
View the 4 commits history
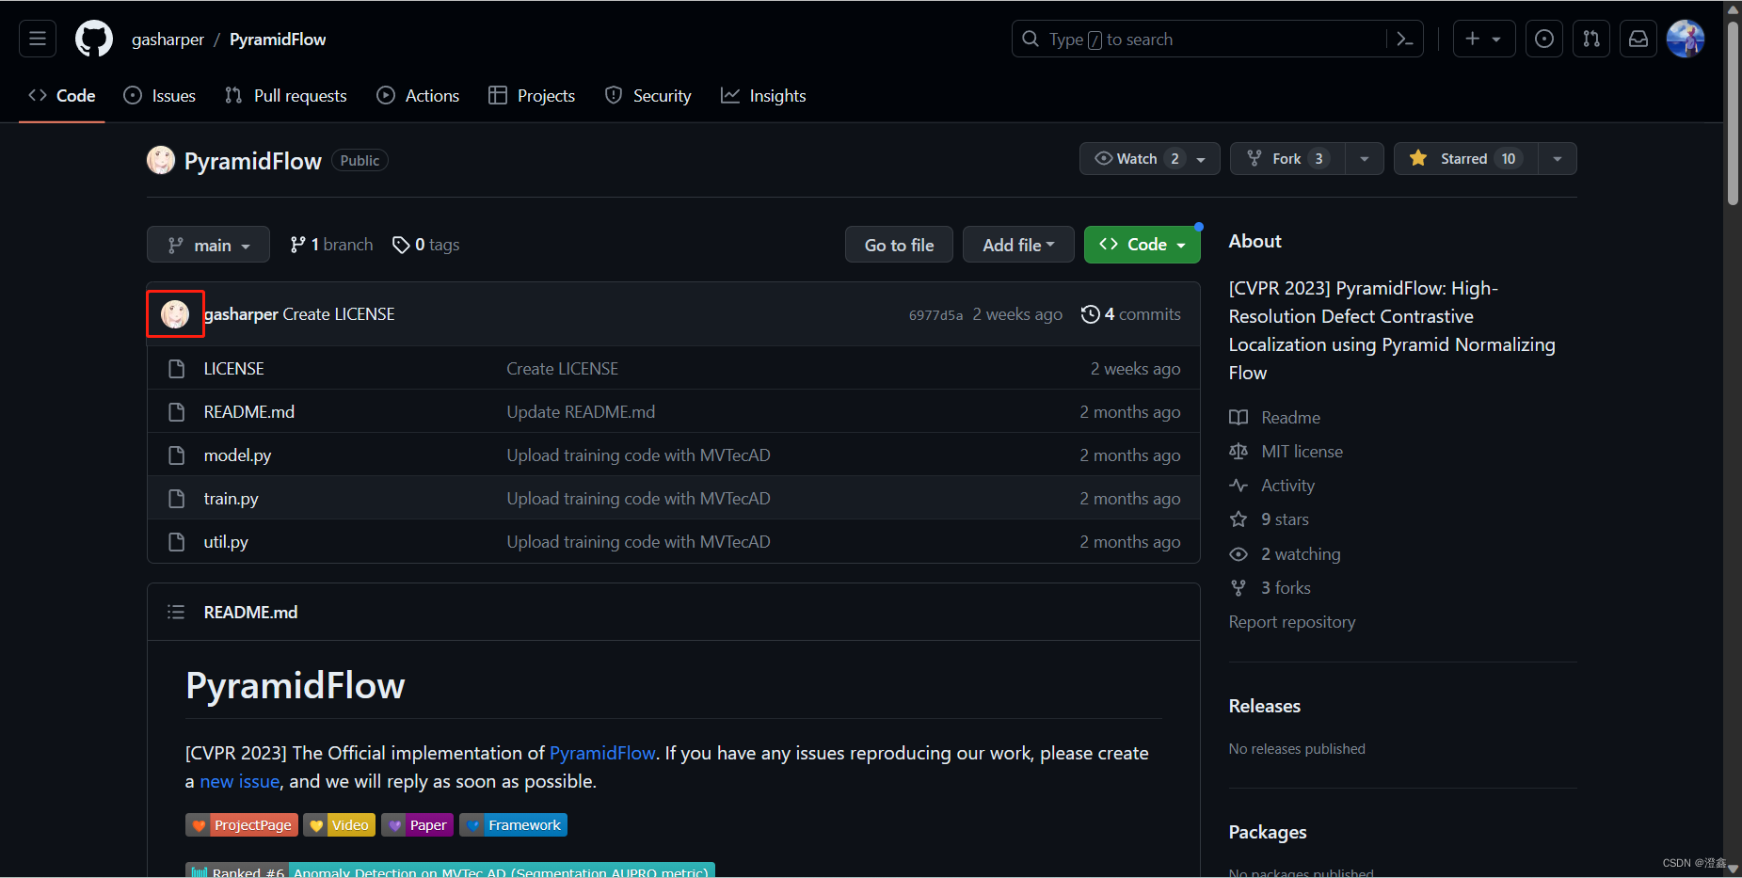[1131, 314]
